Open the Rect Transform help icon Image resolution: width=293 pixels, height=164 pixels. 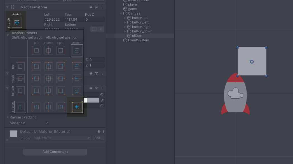pos(91,7)
